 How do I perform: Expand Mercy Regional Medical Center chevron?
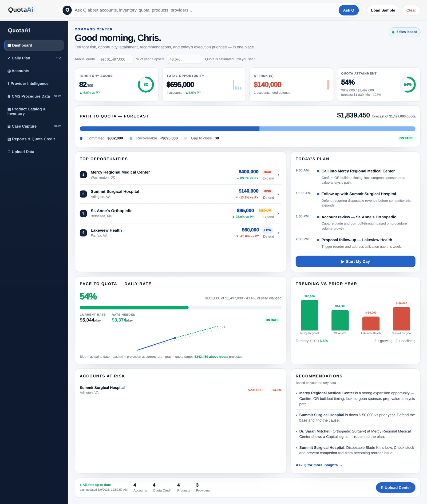coord(278,175)
